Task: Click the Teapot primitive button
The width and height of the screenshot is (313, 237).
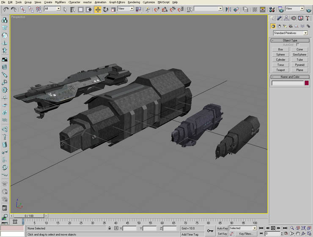Action: point(280,70)
